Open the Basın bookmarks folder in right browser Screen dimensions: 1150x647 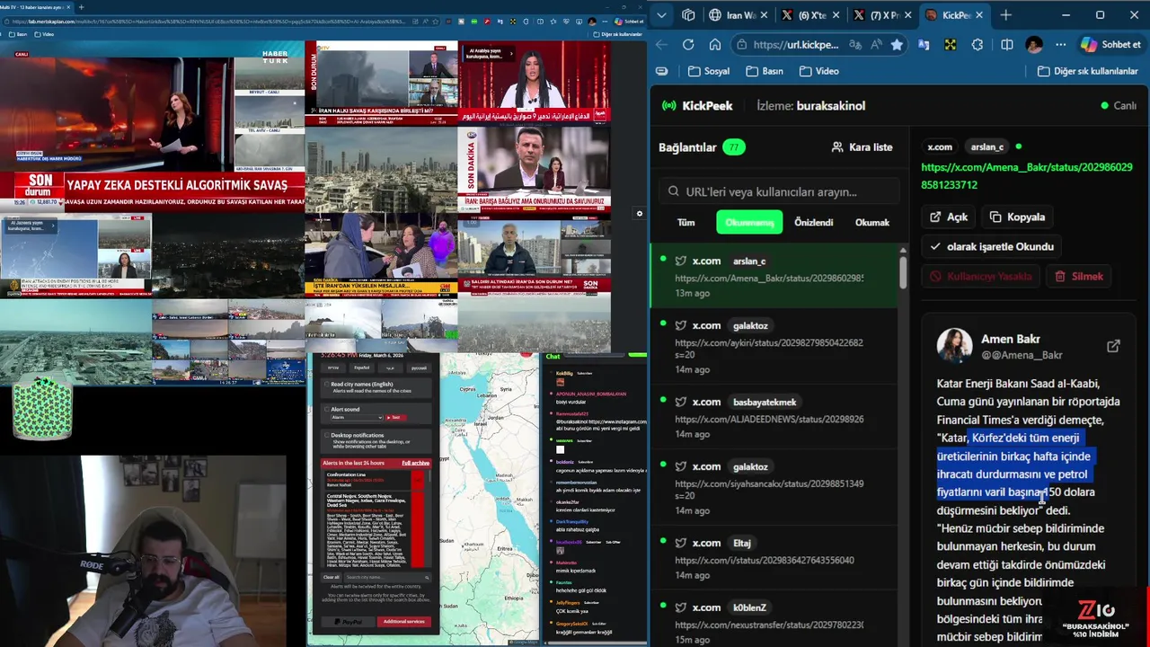point(765,71)
